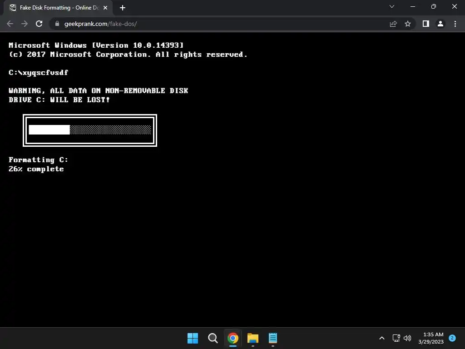
Task: Show hidden system tray icons
Action: 382,338
